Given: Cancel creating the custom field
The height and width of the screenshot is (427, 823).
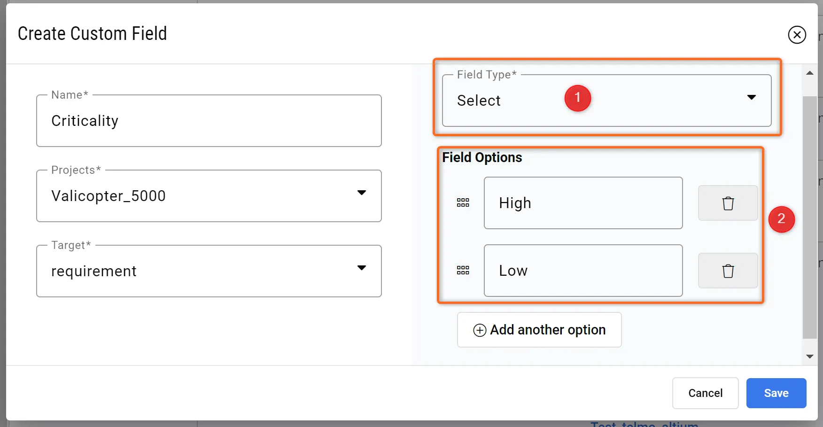Looking at the screenshot, I should click(705, 393).
